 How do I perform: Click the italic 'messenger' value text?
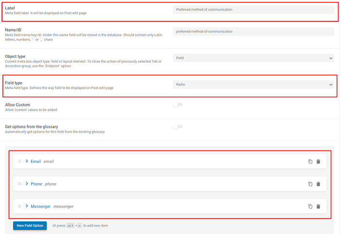click(x=64, y=206)
